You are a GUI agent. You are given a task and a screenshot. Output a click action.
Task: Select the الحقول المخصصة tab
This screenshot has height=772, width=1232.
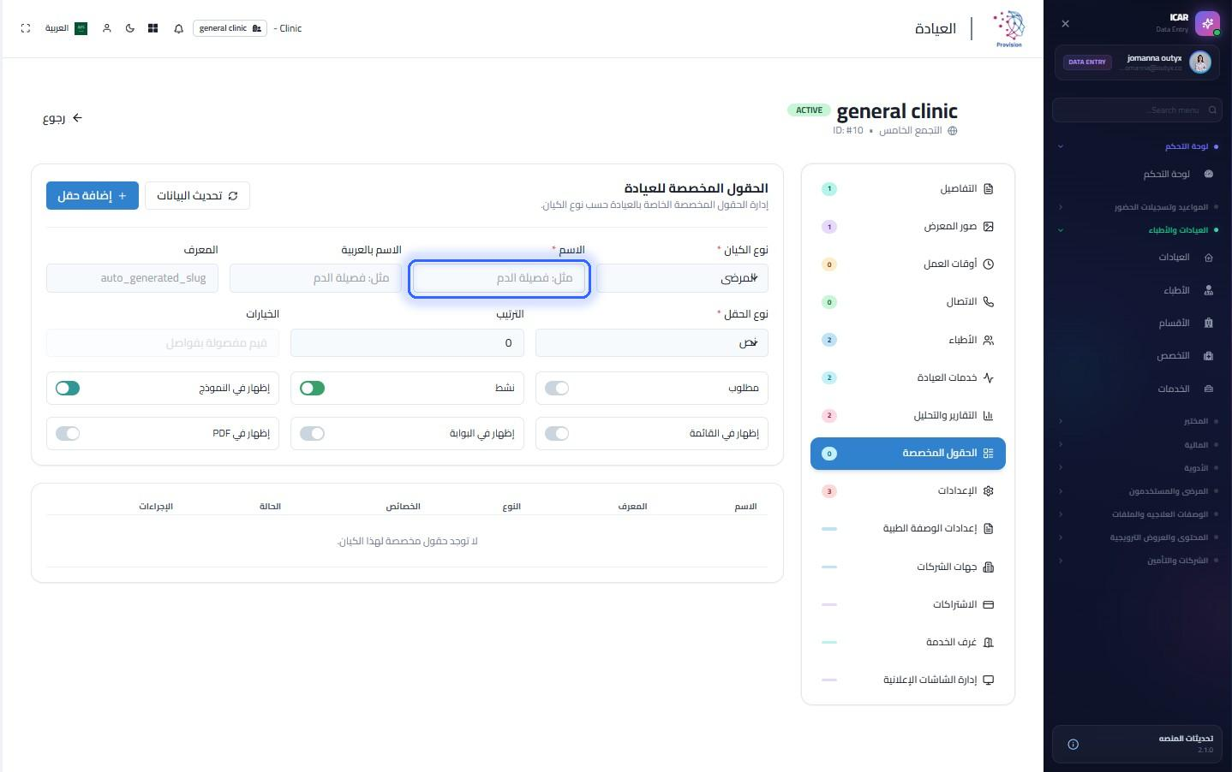click(x=908, y=453)
